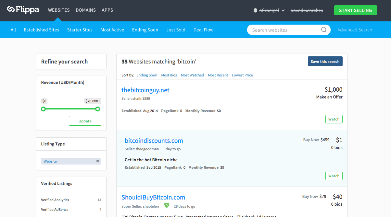The image size is (391, 217).
Task: Open the Apps menu
Action: tap(107, 10)
